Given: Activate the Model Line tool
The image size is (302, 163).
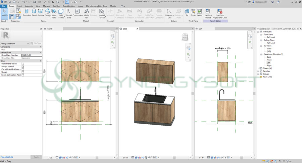Looking at the screenshot, I should tap(69, 12).
